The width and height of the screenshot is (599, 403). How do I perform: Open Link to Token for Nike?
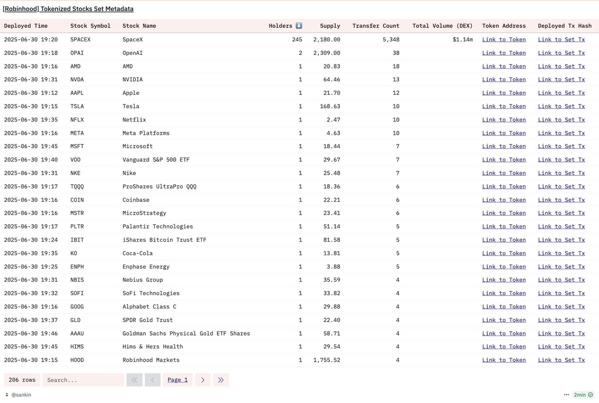[x=504, y=173]
